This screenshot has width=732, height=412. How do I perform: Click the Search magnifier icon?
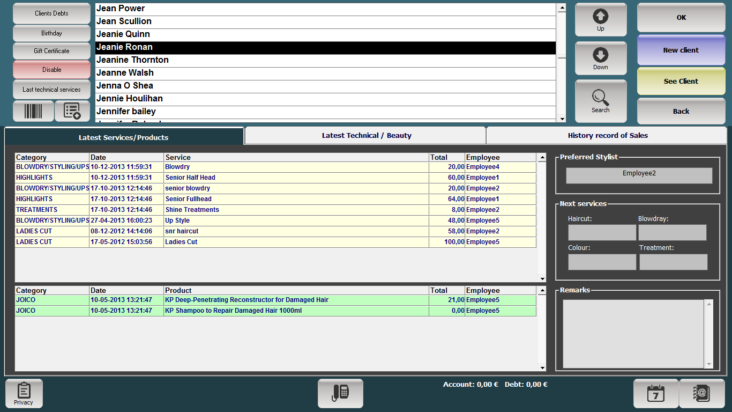tap(600, 101)
